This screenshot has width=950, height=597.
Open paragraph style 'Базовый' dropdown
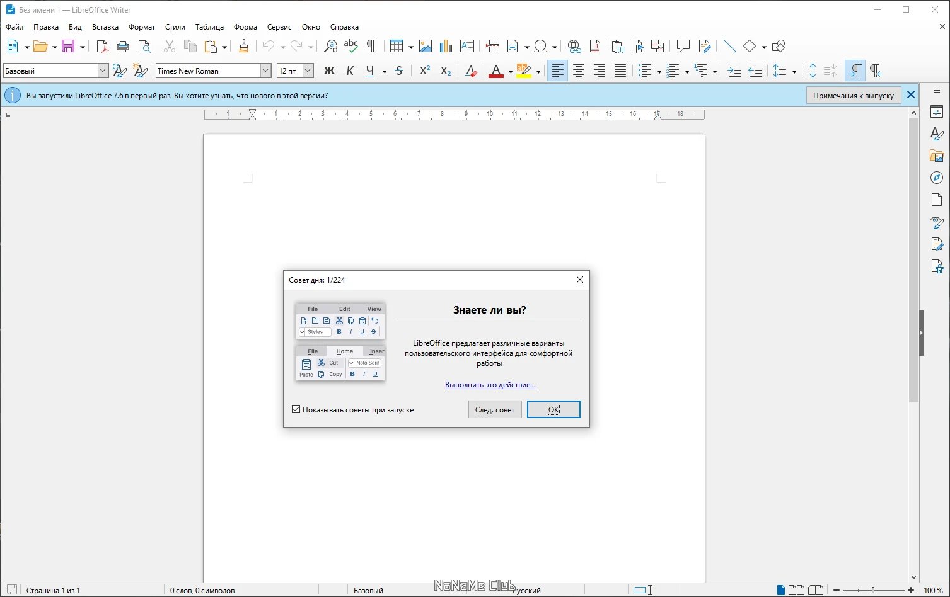103,71
